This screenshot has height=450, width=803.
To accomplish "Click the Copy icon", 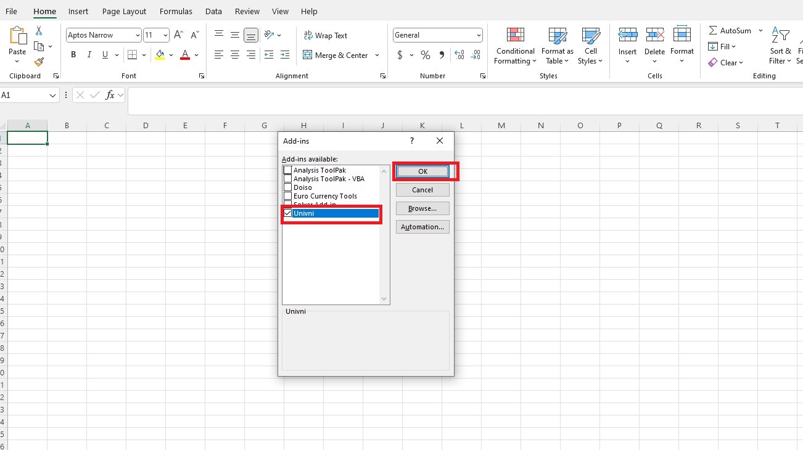I will click(39, 46).
